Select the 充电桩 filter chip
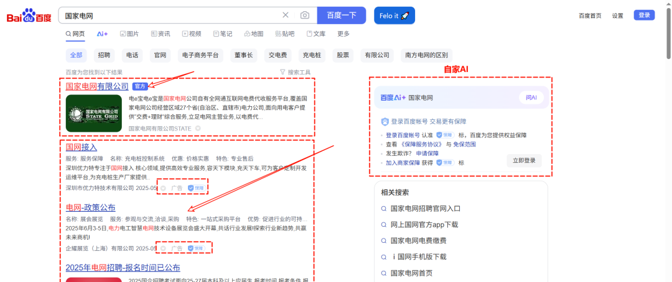 point(312,55)
